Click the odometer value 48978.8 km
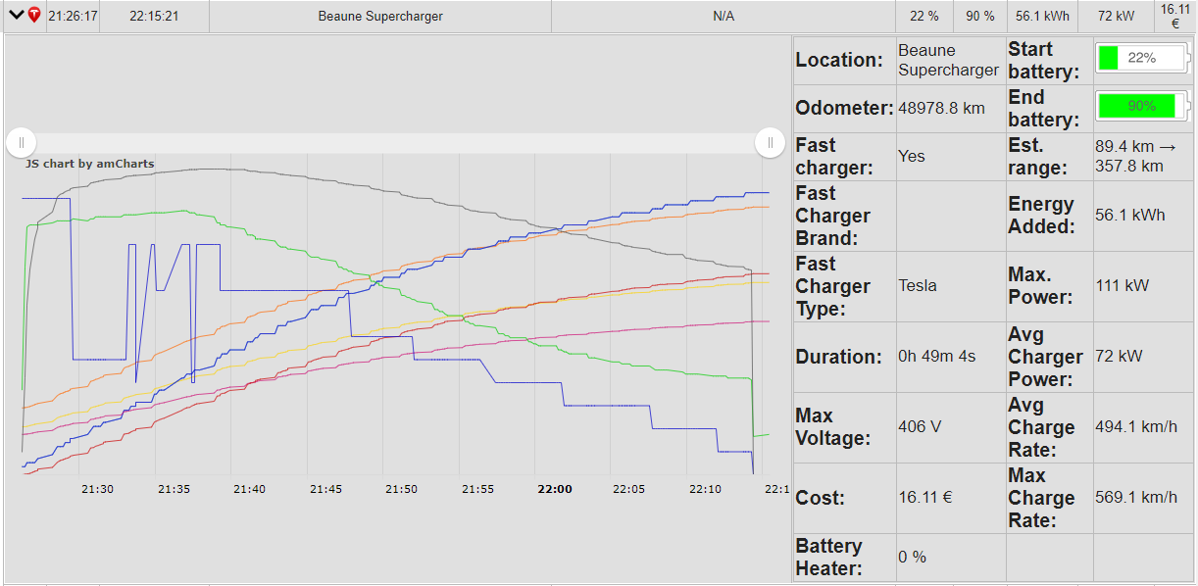Image resolution: width=1198 pixels, height=586 pixels. (x=941, y=108)
